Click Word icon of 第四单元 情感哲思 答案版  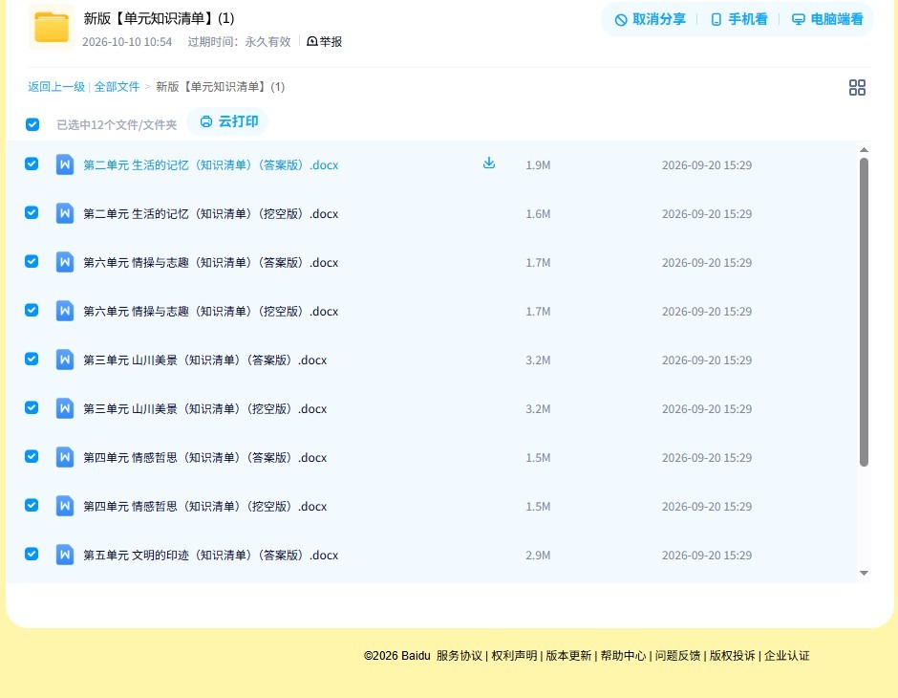point(65,457)
